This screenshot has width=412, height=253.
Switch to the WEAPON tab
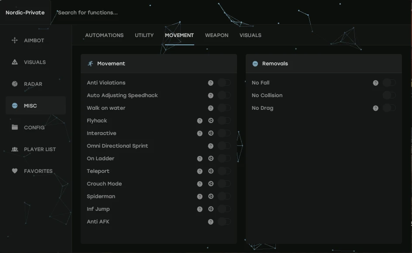coord(217,35)
